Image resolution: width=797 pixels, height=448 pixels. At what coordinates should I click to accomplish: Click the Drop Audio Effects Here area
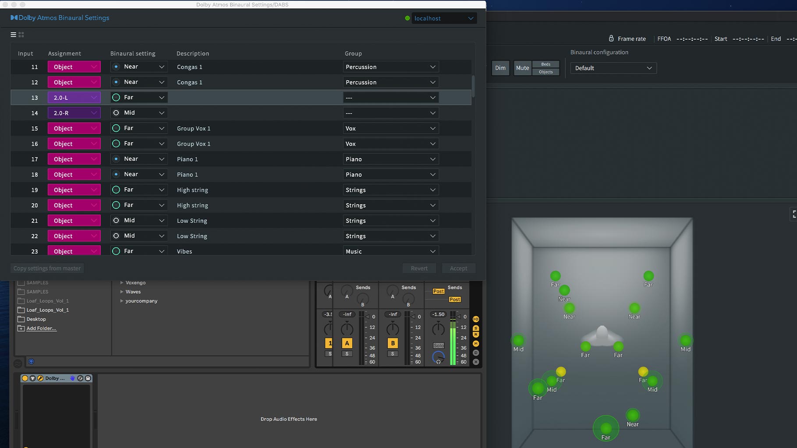[x=288, y=419]
